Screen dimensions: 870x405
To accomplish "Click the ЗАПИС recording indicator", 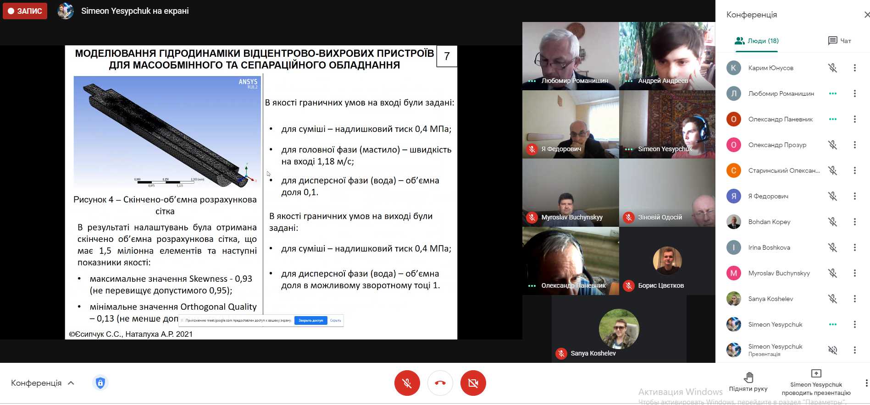I will pyautogui.click(x=25, y=11).
